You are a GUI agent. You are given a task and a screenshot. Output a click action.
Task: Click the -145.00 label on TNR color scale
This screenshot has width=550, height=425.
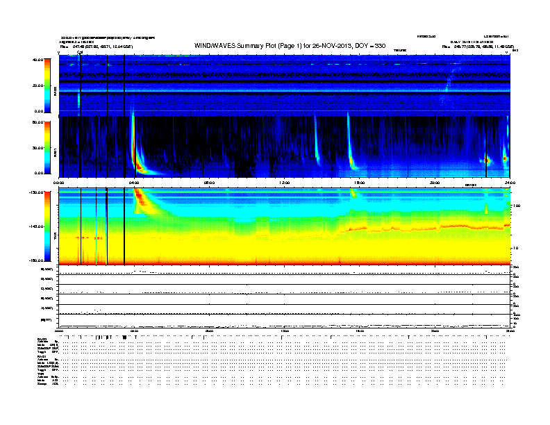coord(37,226)
